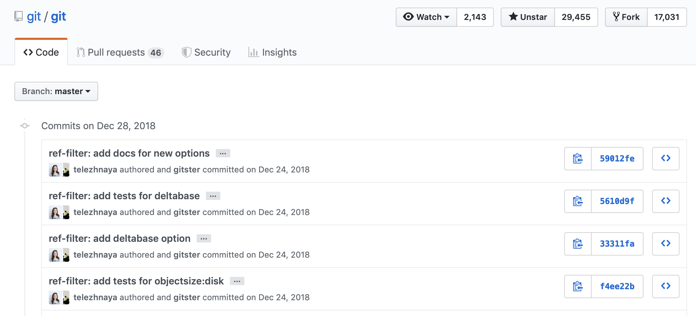Browse repository at commit f4ee22b
Image resolution: width=696 pixels, height=316 pixels.
(x=666, y=286)
